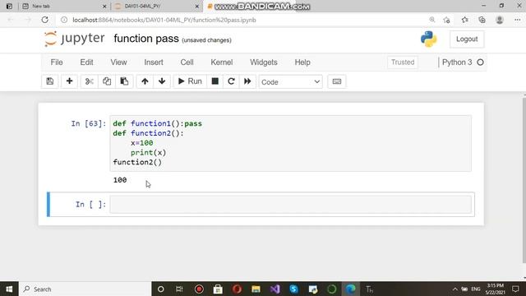
Task: Restart kernel and run all cells icon
Action: (x=247, y=81)
